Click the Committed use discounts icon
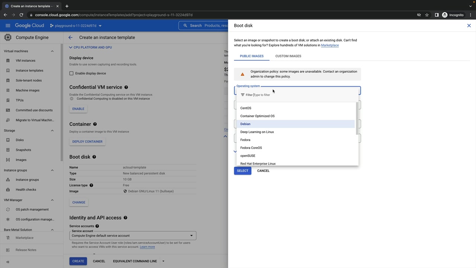476x268 pixels. (x=8, y=110)
